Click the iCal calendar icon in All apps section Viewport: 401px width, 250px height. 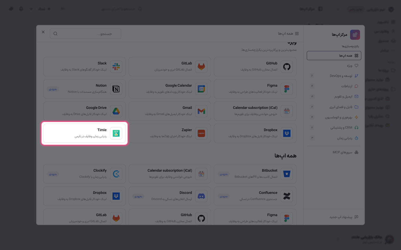pyautogui.click(x=201, y=174)
